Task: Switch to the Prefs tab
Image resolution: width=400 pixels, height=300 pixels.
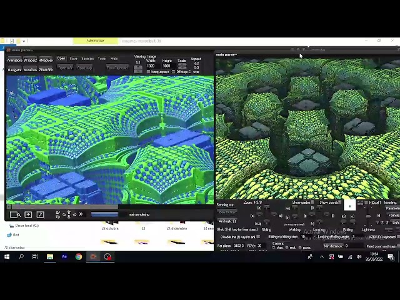Action: click(x=114, y=59)
